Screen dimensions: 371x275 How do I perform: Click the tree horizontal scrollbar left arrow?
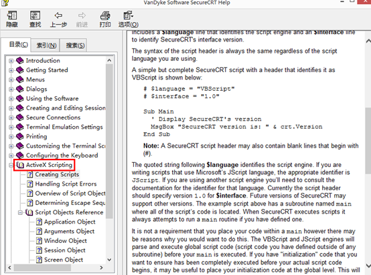(x=9, y=268)
